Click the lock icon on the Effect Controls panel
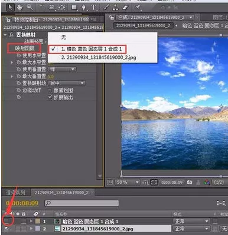The height and width of the screenshot is (235, 228). 8,19
